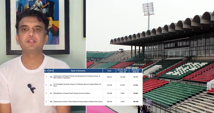The image size is (214, 113).
Task: Click the stadium floodlight tower
Action: (148, 16)
